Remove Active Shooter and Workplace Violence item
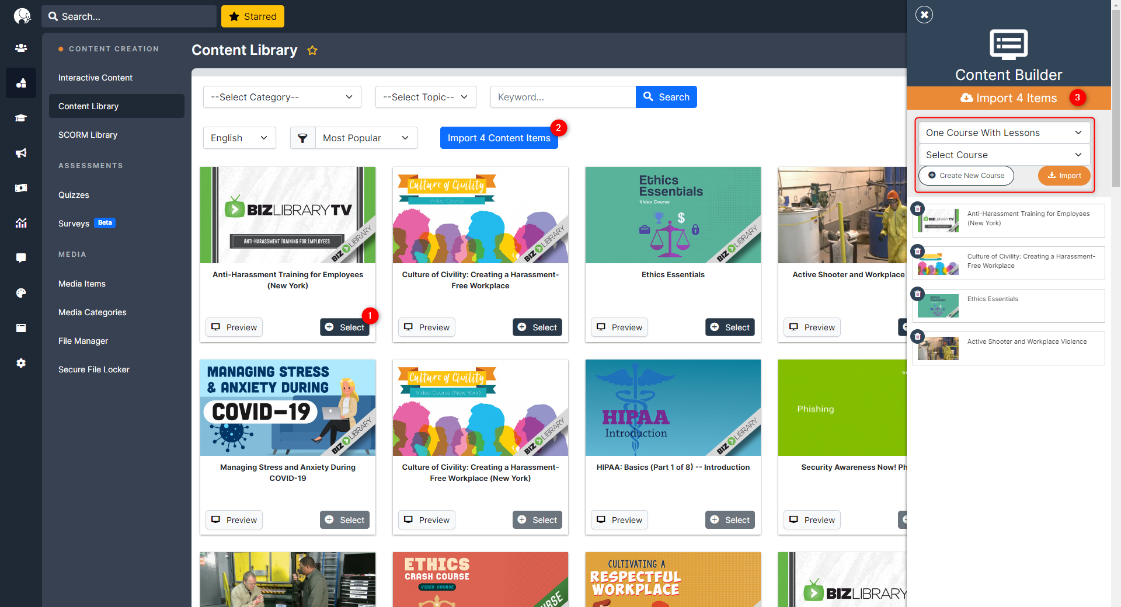This screenshot has width=1121, height=607. (918, 336)
